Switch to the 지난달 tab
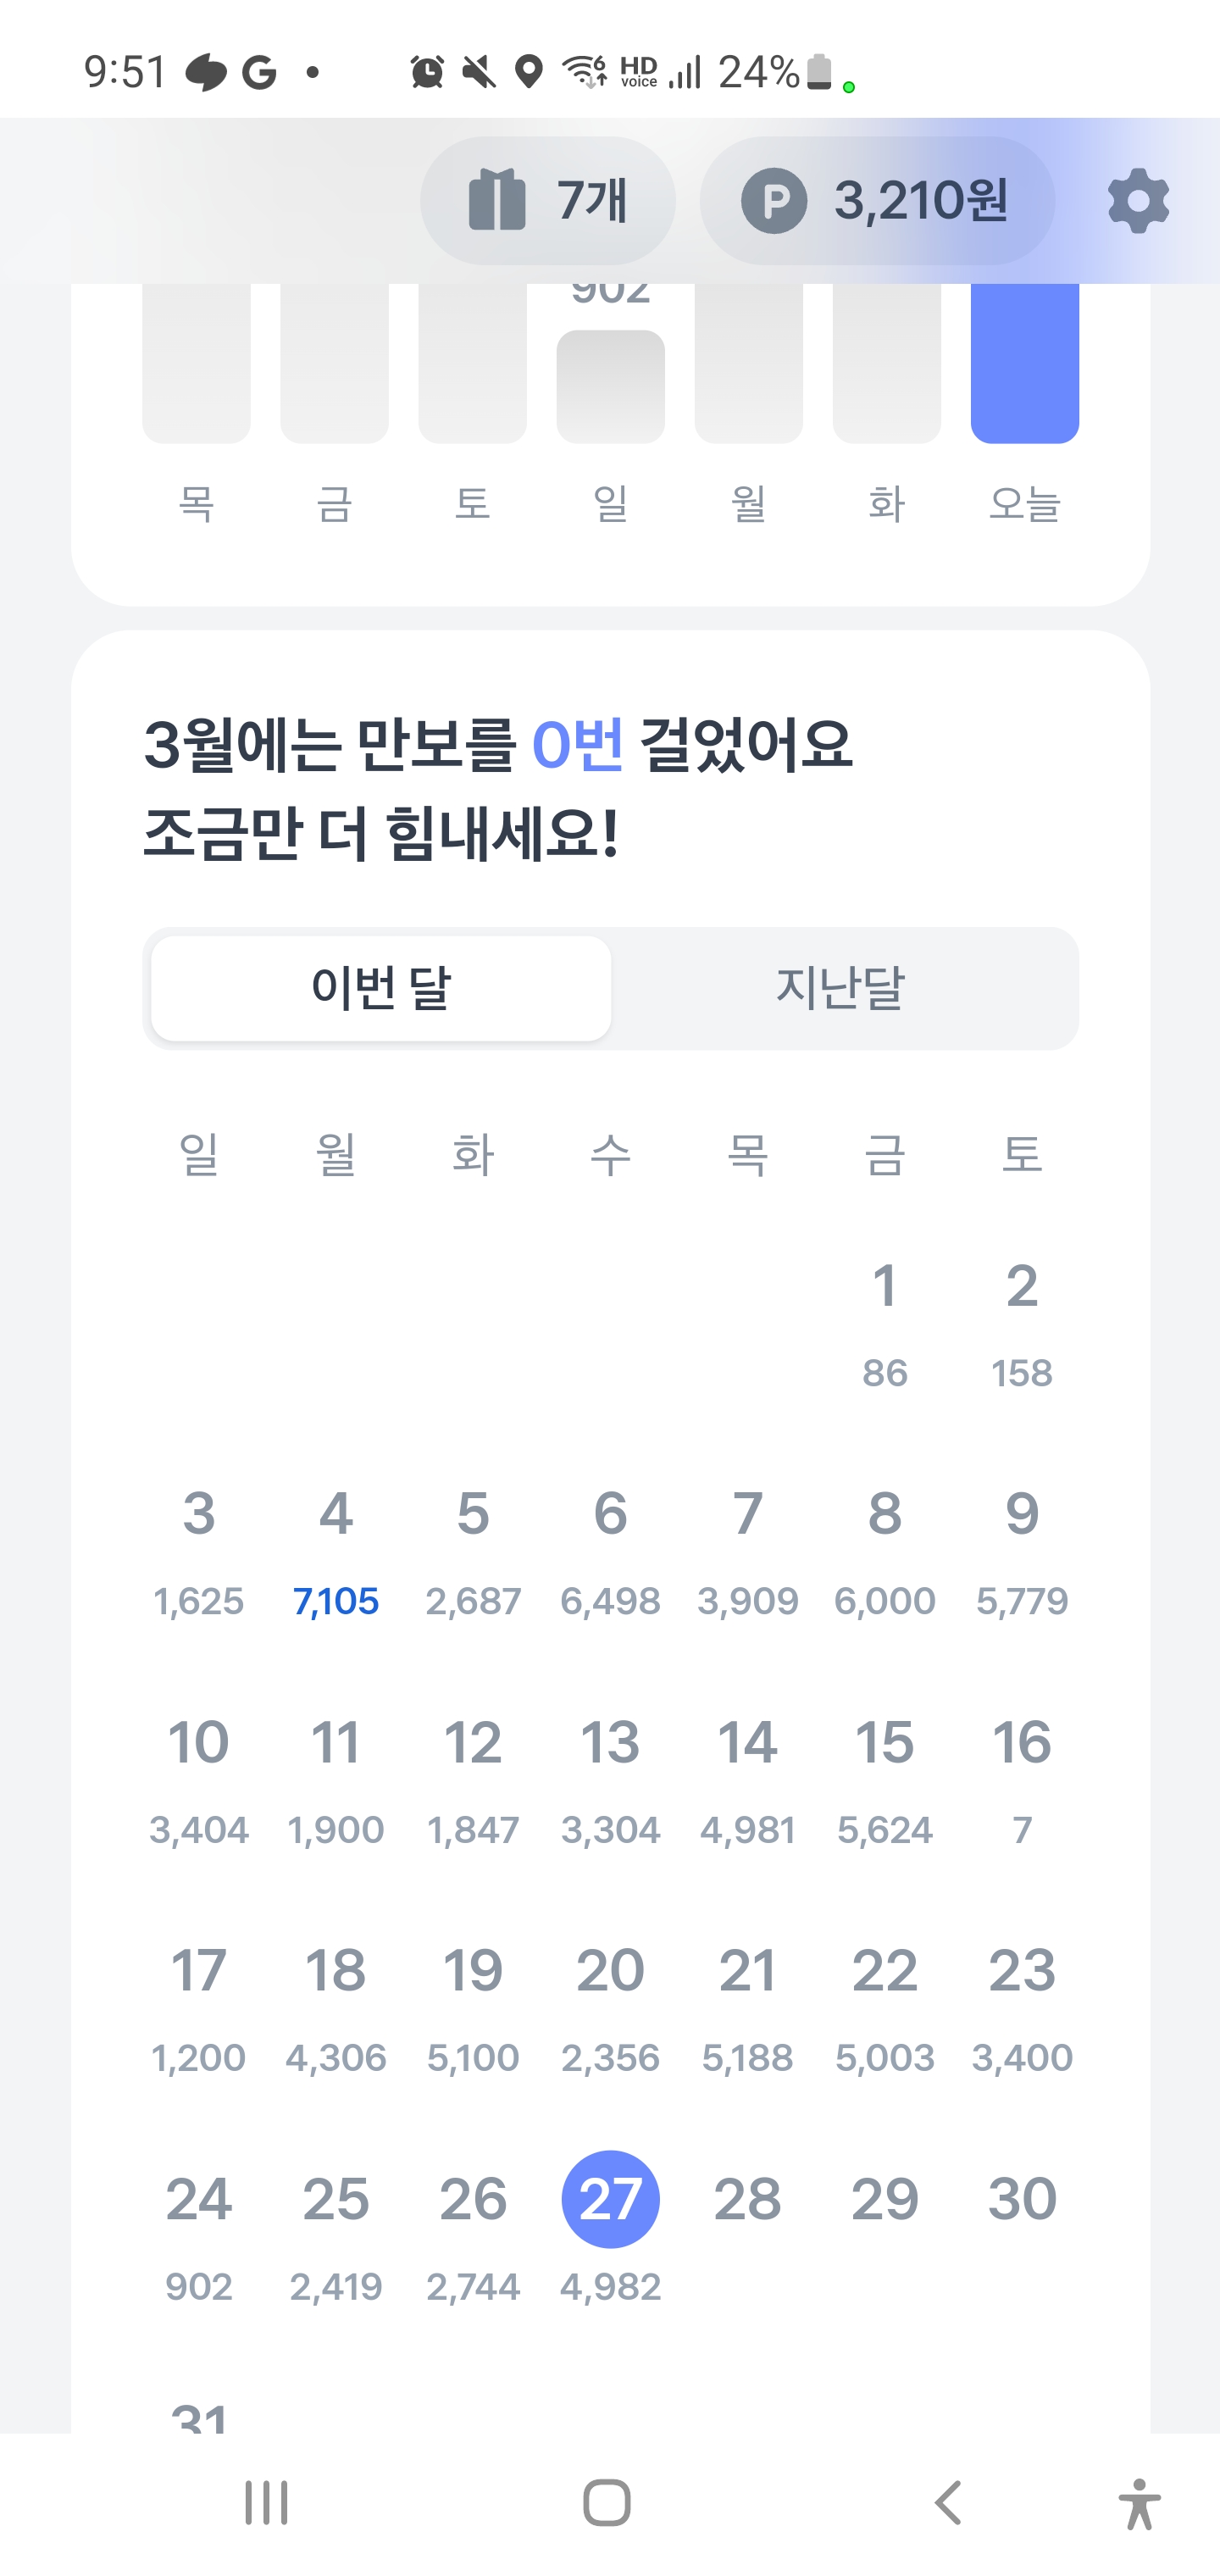This screenshot has width=1220, height=2576. coord(840,988)
